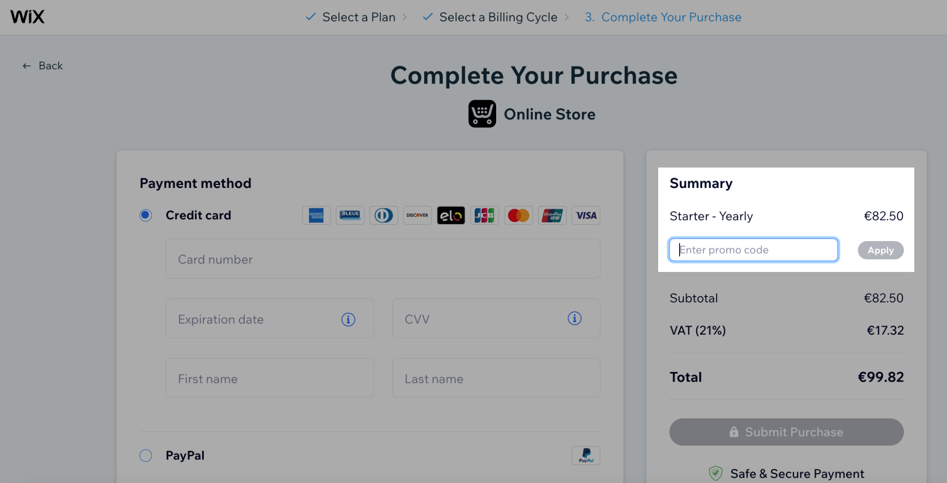Click the PayPal icon next to PayPal option
947x483 pixels.
586,455
